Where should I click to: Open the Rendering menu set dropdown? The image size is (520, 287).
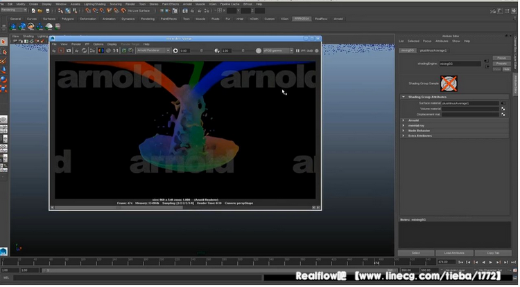[14, 10]
